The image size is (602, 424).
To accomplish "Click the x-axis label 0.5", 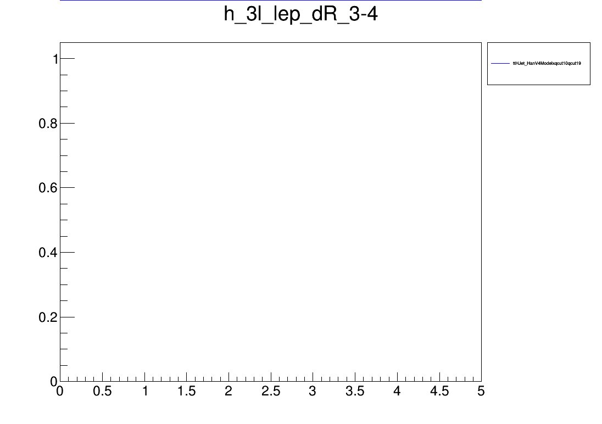I will tap(102, 391).
